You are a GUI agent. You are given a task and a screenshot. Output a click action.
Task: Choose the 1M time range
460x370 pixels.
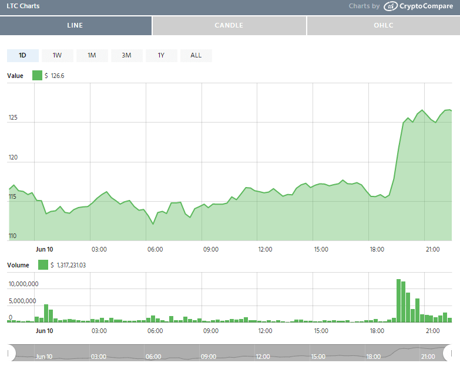[92, 55]
